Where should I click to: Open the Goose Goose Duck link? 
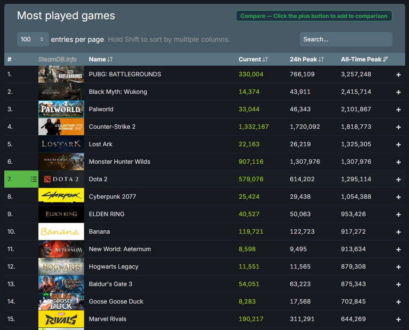116,301
